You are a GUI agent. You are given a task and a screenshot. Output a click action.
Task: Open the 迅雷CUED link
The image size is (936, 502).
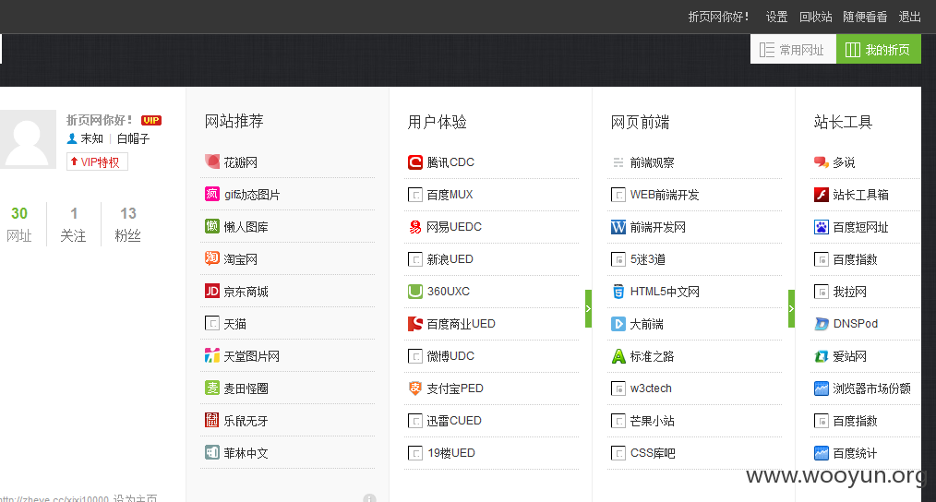pyautogui.click(x=454, y=420)
